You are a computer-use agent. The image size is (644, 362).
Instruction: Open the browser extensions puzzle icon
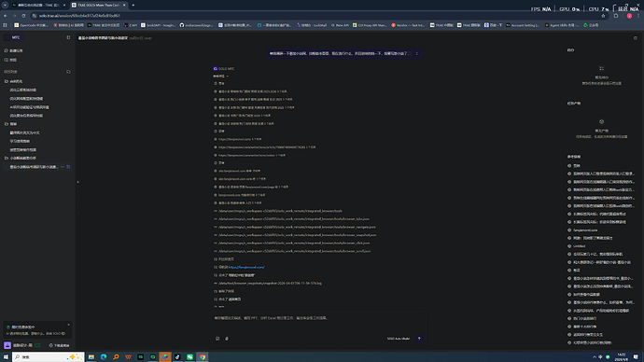coord(616,16)
